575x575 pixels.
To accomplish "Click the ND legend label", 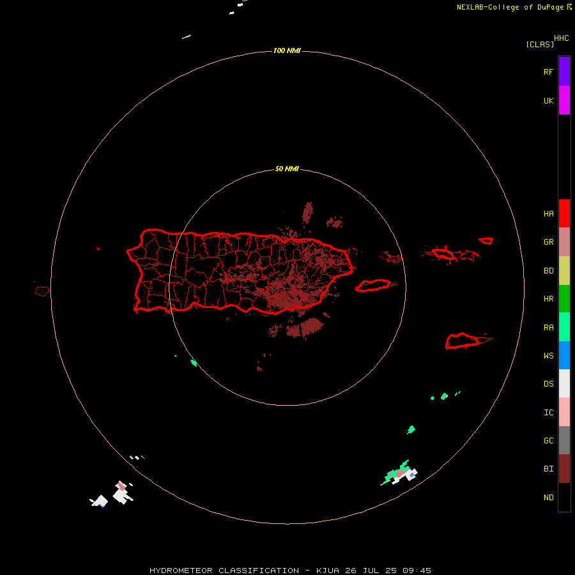I will [548, 498].
